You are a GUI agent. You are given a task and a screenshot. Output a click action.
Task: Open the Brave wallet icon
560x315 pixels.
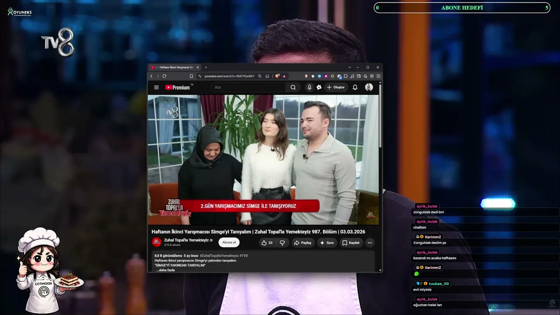pos(359,76)
